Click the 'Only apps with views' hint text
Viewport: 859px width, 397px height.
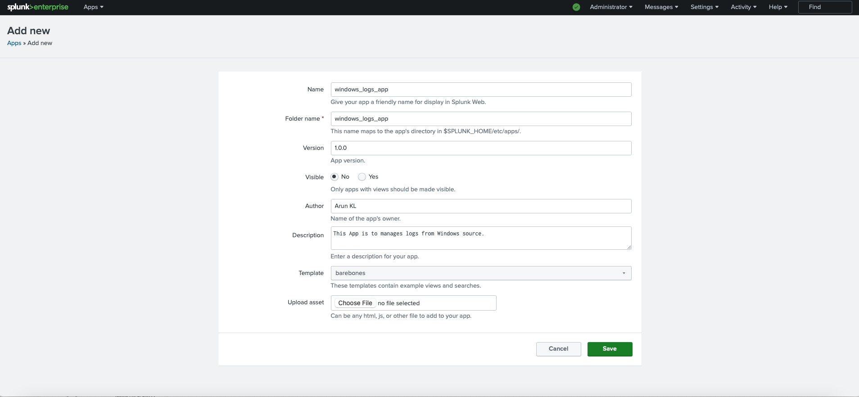393,189
